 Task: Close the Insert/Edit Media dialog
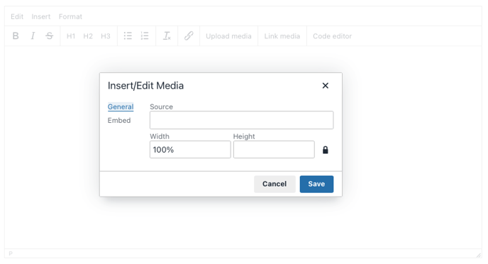tap(326, 86)
